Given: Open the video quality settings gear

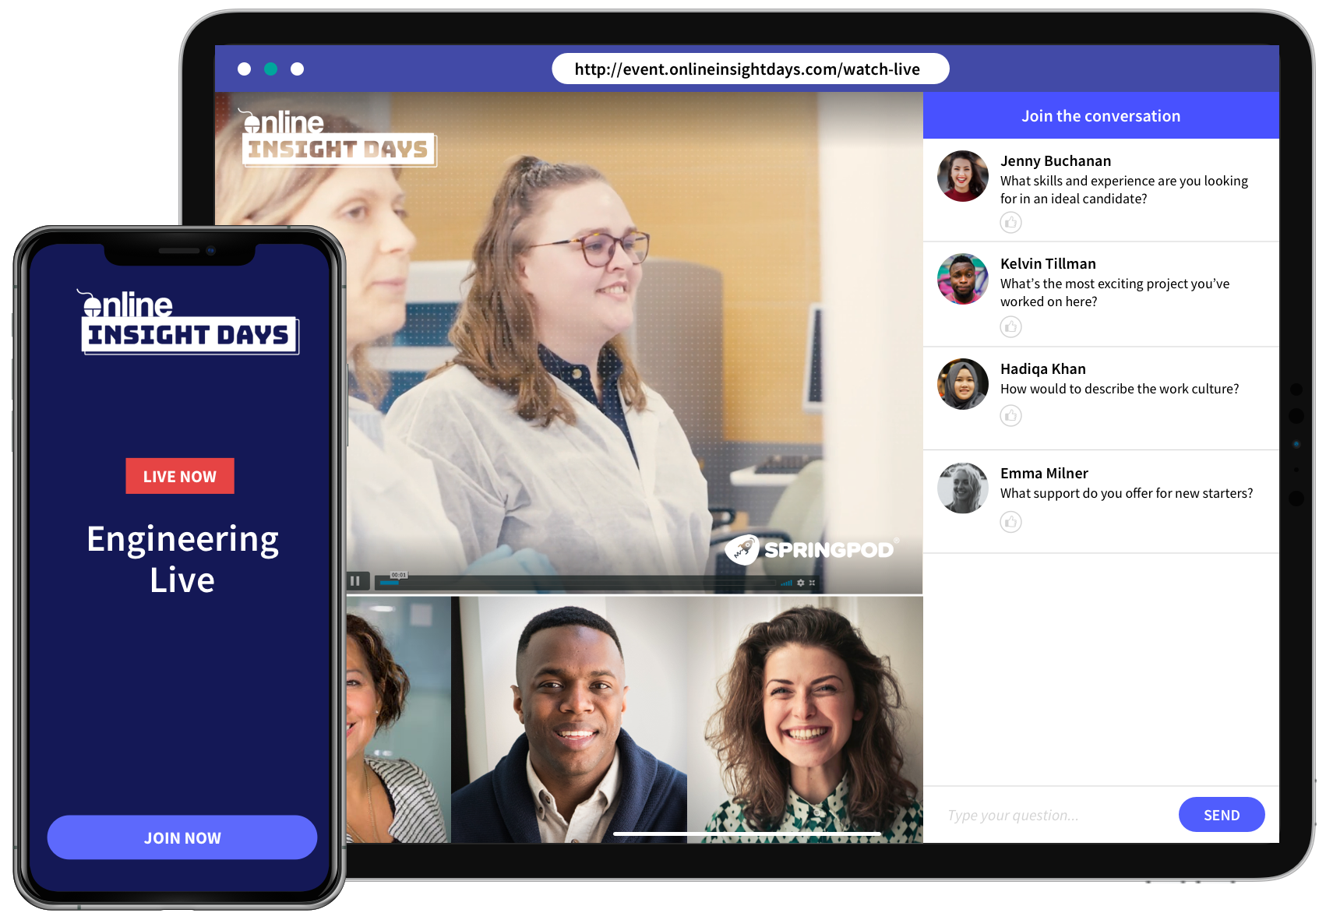Looking at the screenshot, I should pos(801,582).
